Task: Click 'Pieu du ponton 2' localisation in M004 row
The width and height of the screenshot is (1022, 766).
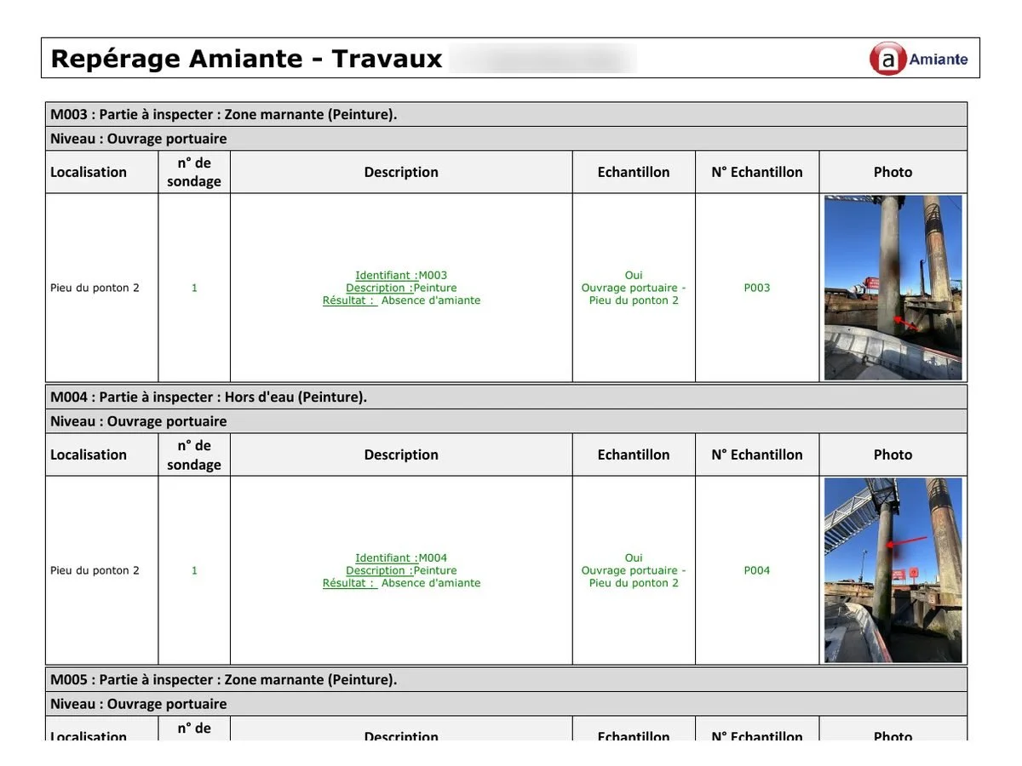Action: (95, 570)
